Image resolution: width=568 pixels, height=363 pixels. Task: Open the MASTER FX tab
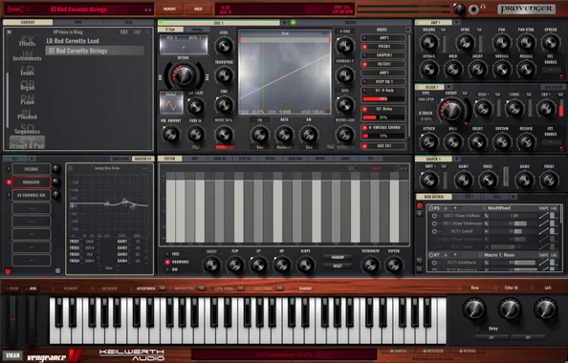(x=143, y=159)
